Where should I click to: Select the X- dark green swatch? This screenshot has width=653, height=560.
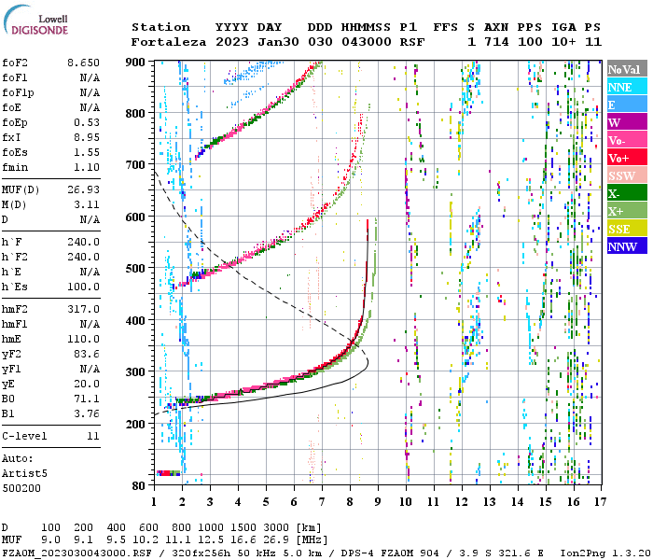point(627,193)
